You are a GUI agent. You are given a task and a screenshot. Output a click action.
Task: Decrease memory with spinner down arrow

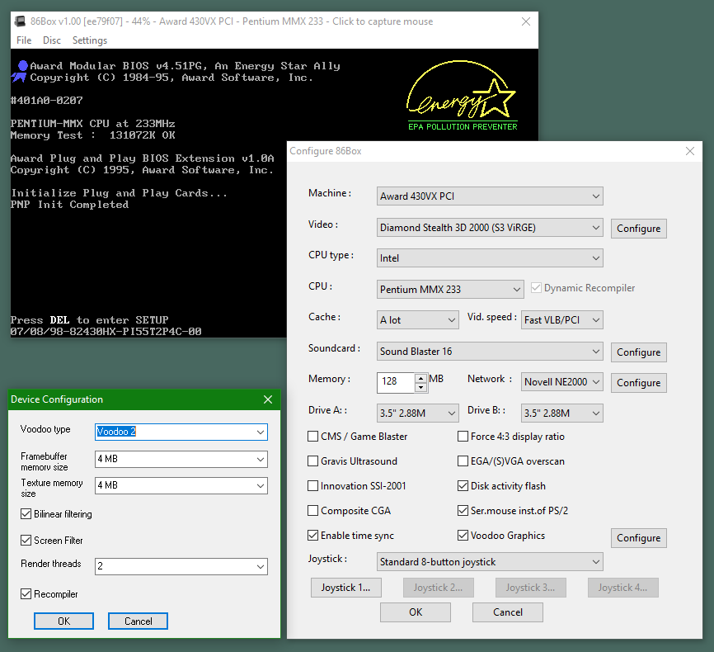point(420,387)
